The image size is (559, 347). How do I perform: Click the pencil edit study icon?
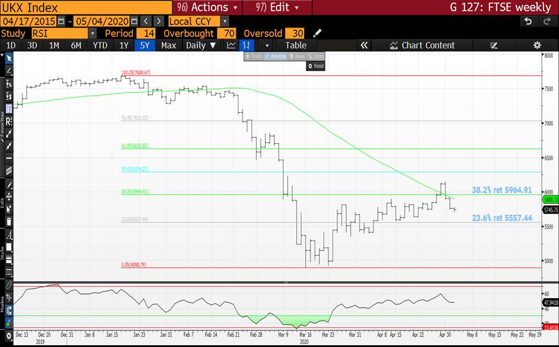[317, 33]
